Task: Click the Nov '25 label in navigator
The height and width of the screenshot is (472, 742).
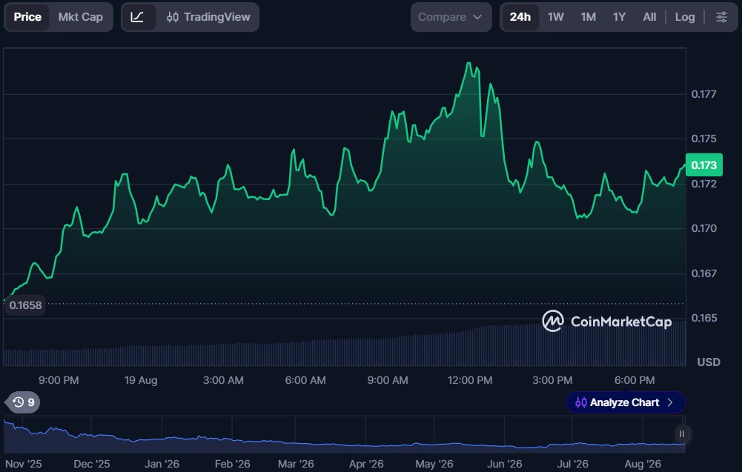Action: pos(24,464)
